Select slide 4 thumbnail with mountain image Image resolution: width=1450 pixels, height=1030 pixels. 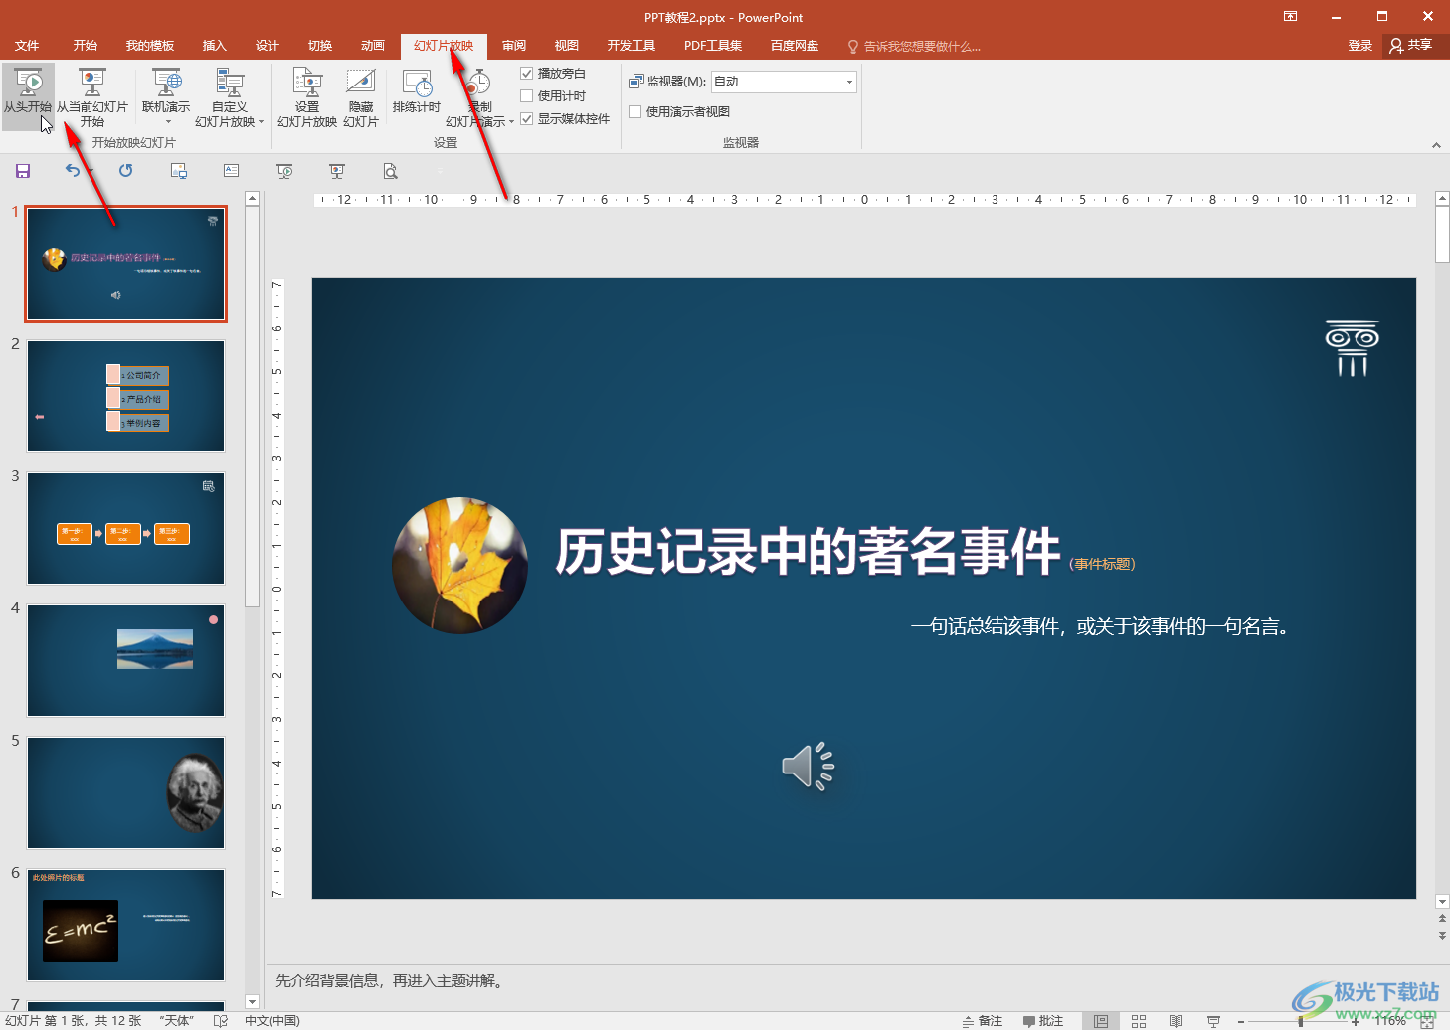tap(125, 660)
